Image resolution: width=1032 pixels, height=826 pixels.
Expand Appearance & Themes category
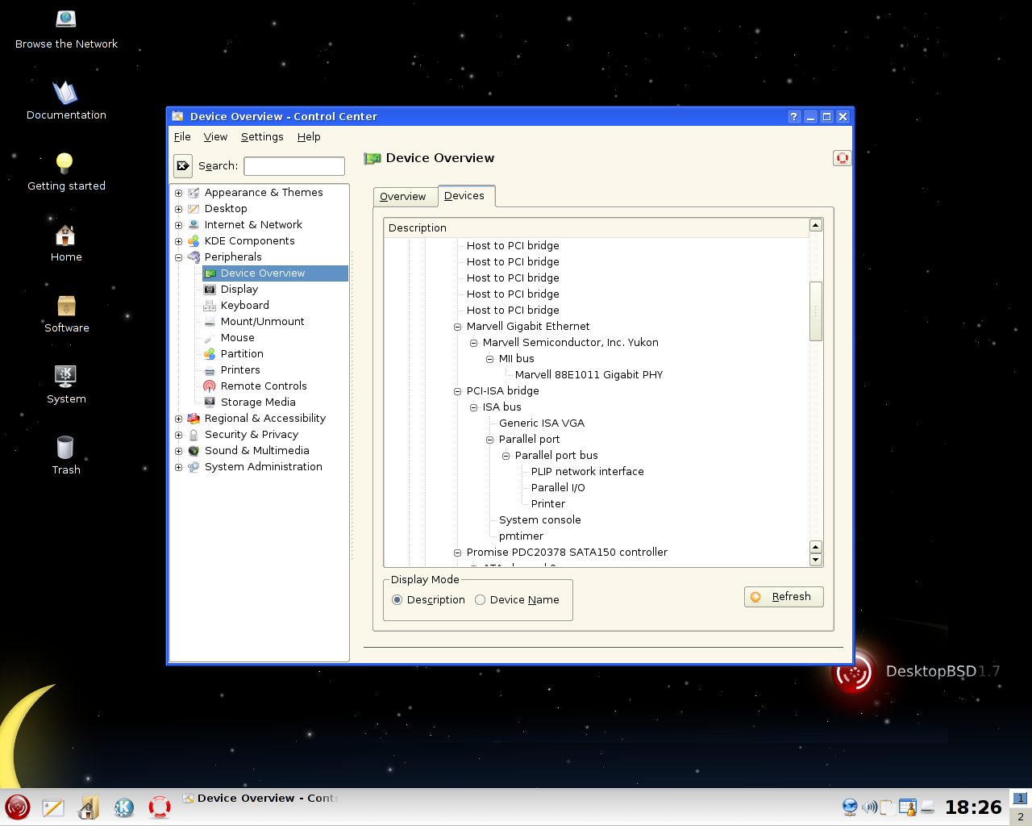pyautogui.click(x=179, y=193)
